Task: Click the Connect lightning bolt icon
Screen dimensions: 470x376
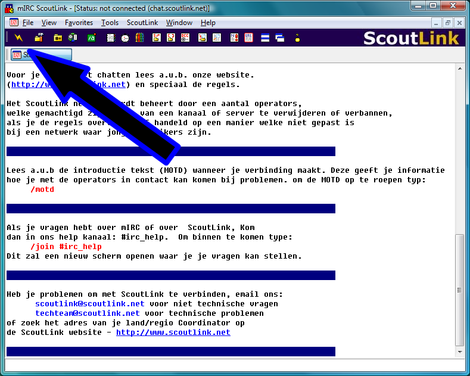Action: pyautogui.click(x=18, y=38)
